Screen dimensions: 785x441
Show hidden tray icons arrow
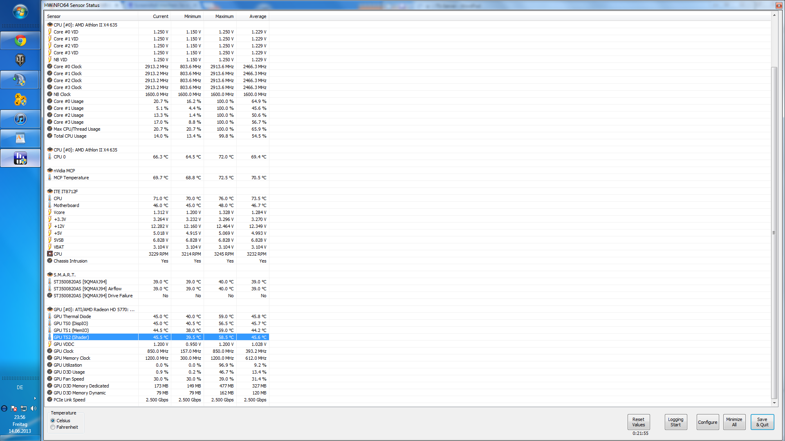(35, 398)
